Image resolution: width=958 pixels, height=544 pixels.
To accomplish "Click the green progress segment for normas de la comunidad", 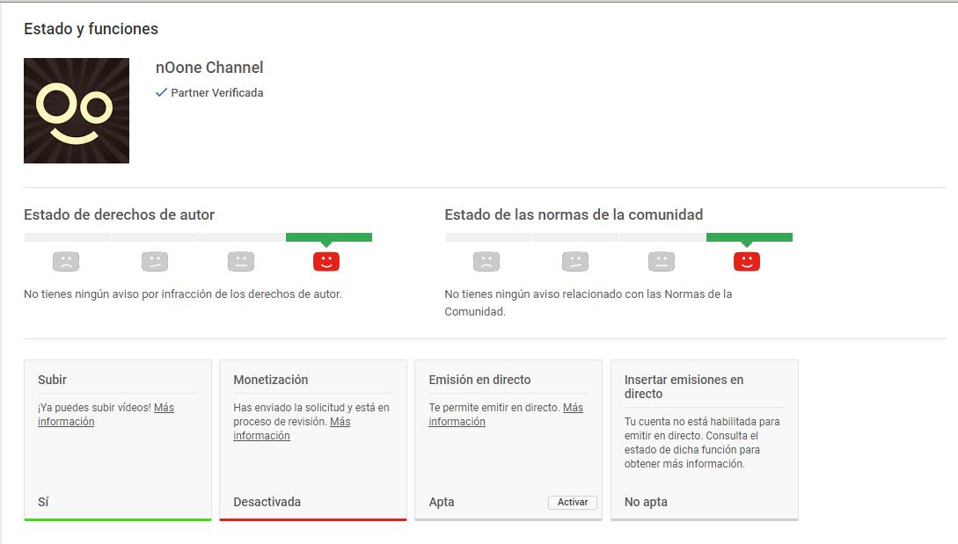I will [x=749, y=237].
